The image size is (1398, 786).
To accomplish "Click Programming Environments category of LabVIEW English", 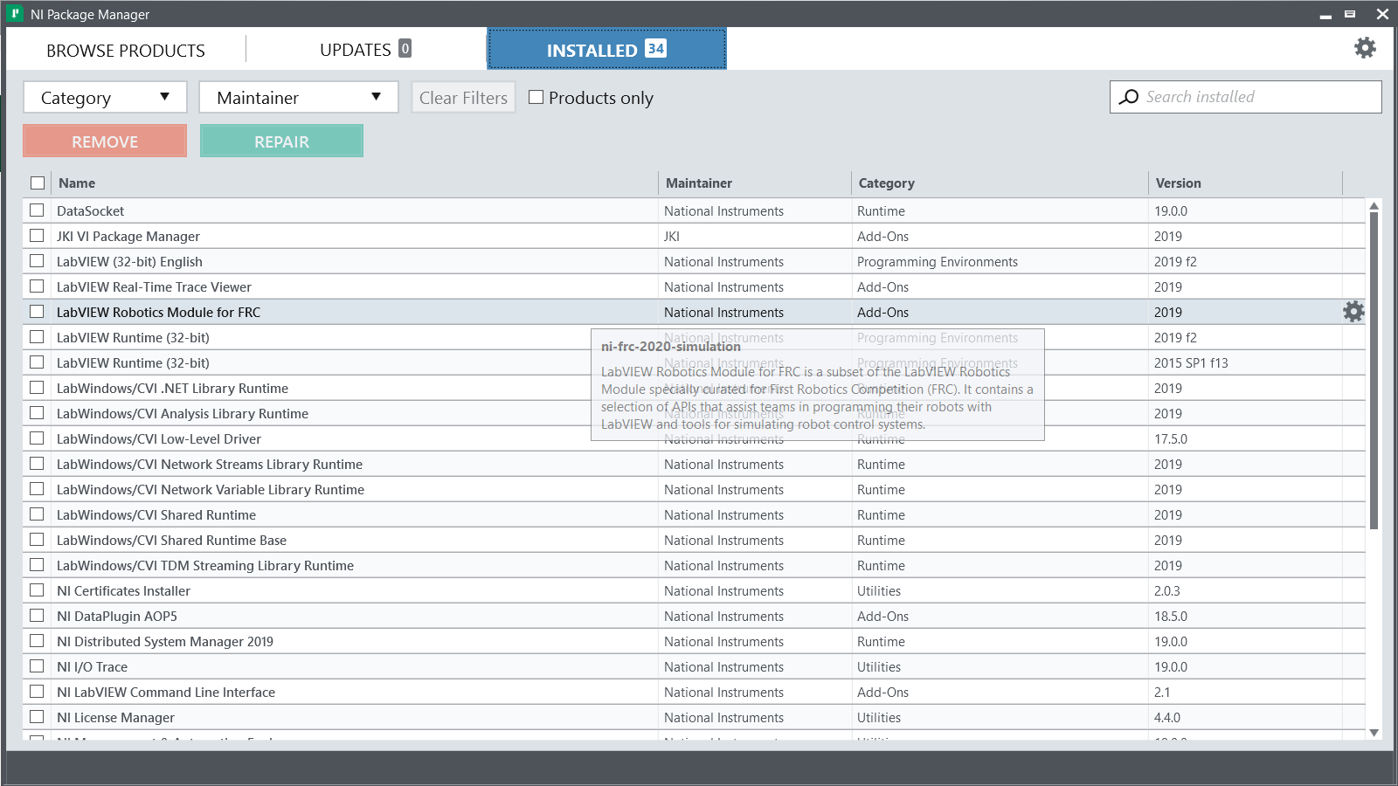I will coord(938,262).
